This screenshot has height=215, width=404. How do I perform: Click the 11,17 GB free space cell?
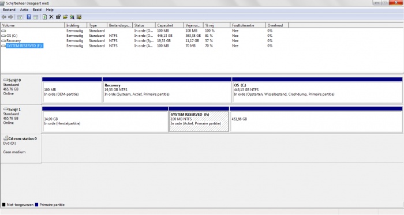tap(192, 41)
